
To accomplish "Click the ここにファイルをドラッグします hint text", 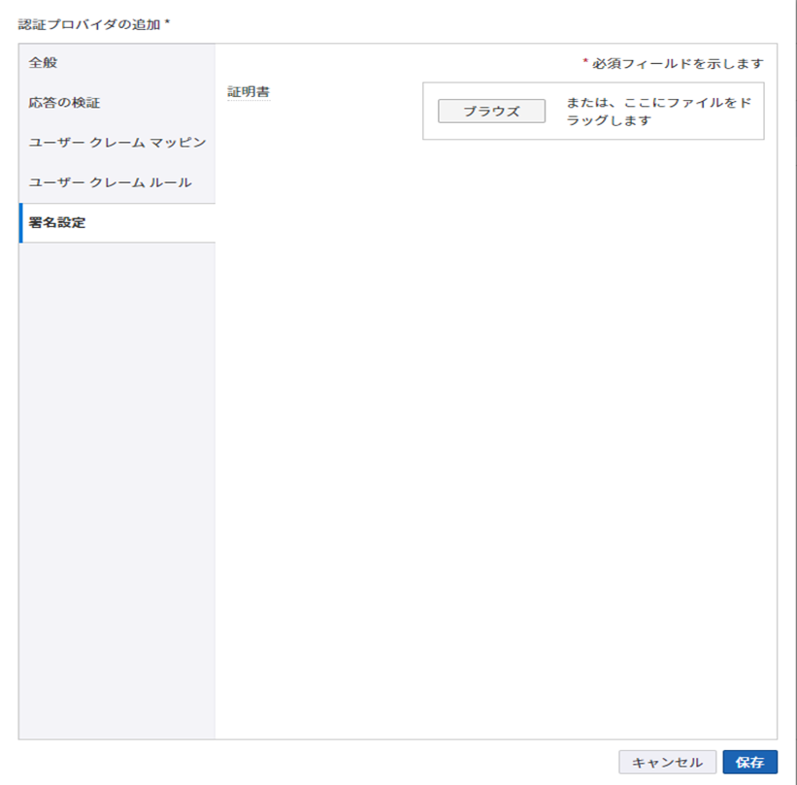I will click(660, 111).
